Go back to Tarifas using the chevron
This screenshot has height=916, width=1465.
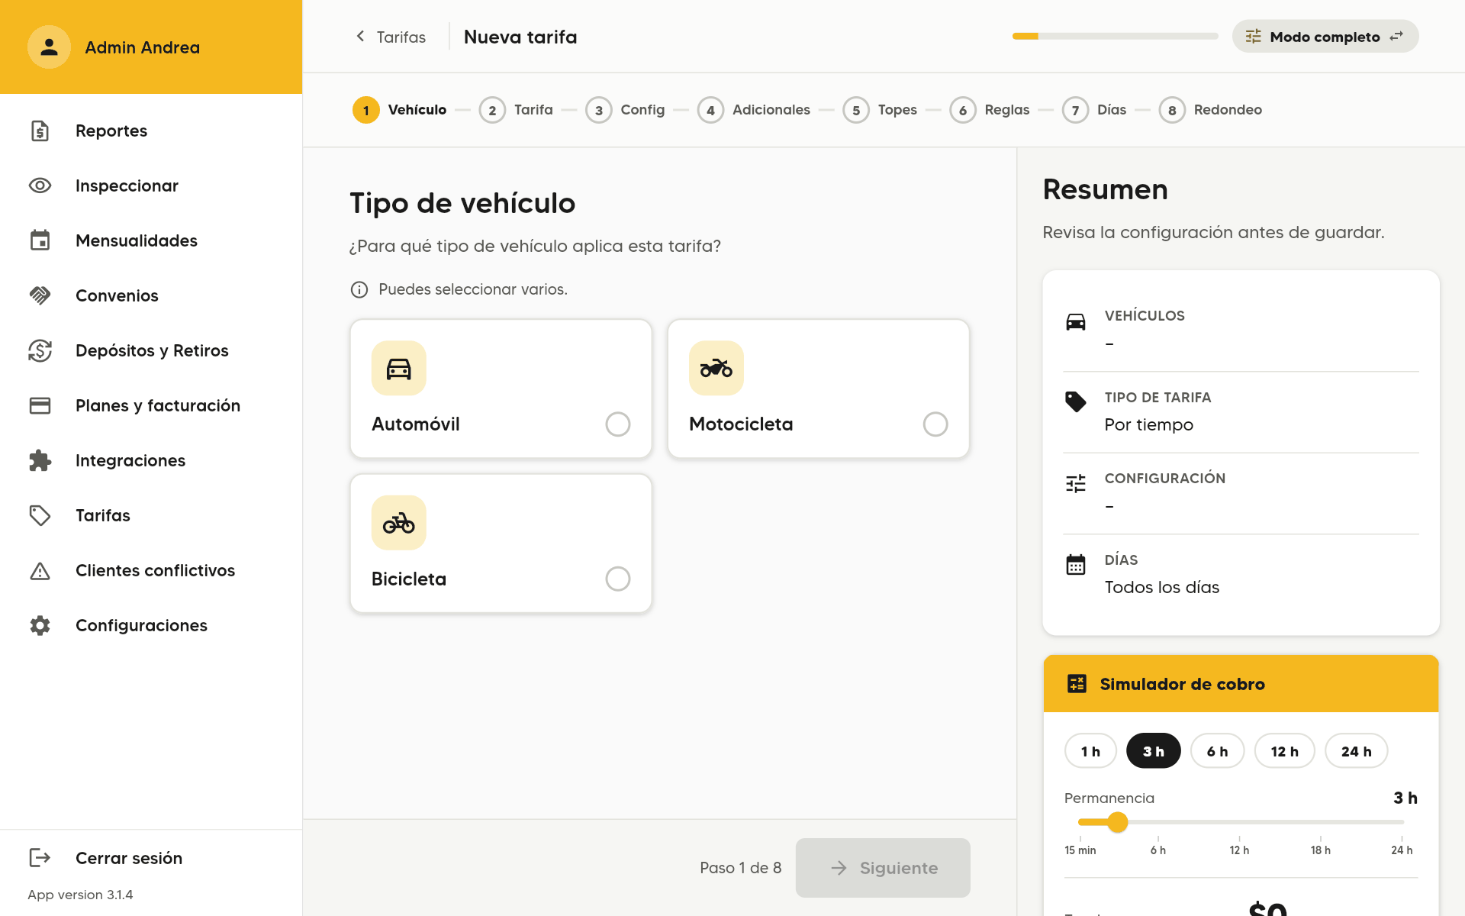pyautogui.click(x=361, y=36)
